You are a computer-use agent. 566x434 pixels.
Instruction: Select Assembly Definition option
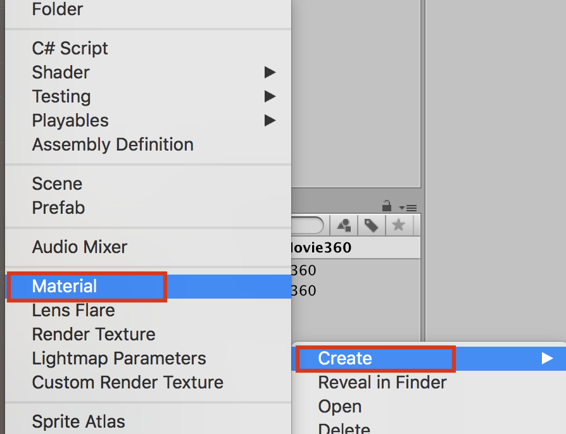click(113, 145)
